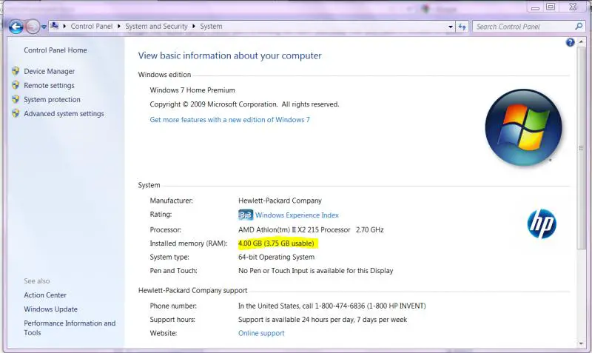Screen dimensions: 592x353
Task: Open address bar history dropdown
Action: [x=451, y=27]
